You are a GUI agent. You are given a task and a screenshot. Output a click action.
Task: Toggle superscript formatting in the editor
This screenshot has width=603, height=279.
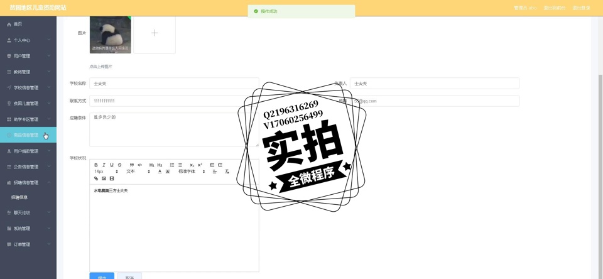pos(200,165)
